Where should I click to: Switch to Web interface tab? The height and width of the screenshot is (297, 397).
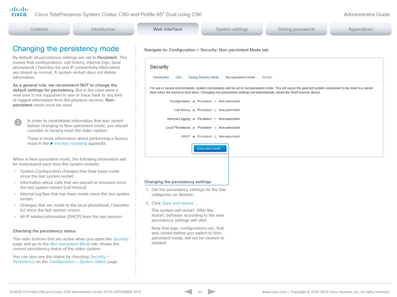click(x=168, y=29)
